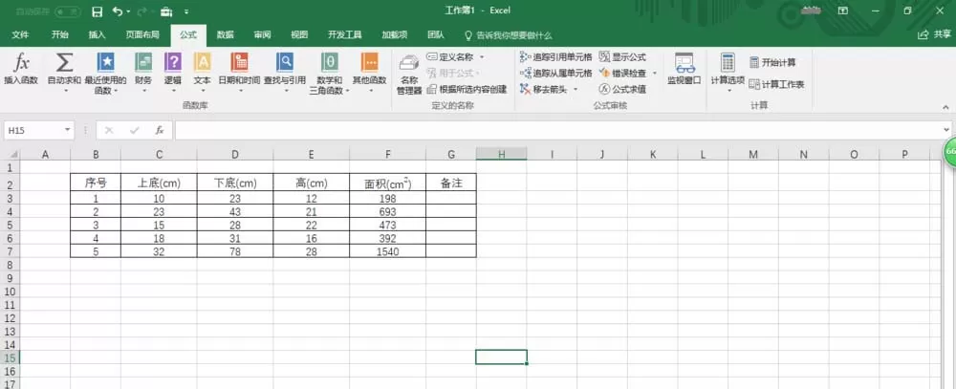
Task: Open the Logical (逻辑) functions icon
Action: point(173,63)
